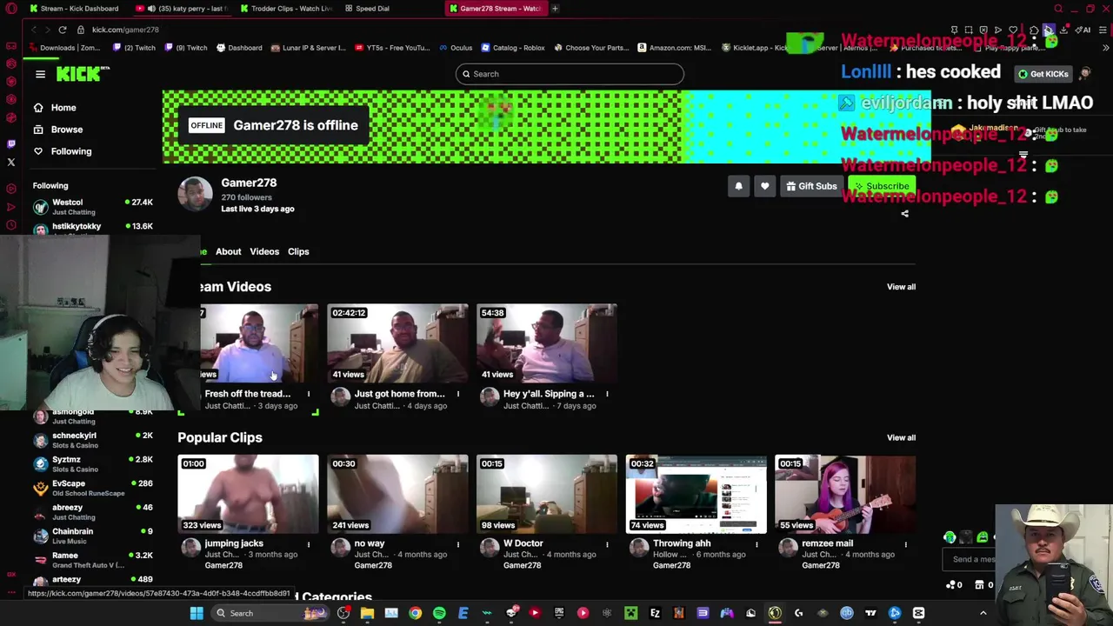Switch to 'Trodder Clips' browser tab
This screenshot has height=626, width=1113.
click(x=287, y=9)
